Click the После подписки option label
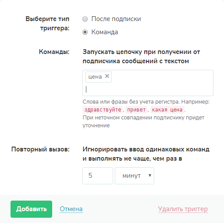The width and height of the screenshot is (224, 223). 116,19
